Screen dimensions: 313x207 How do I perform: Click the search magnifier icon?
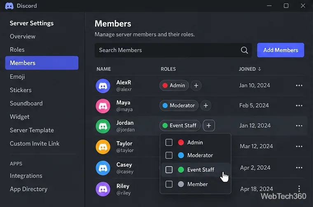click(x=244, y=50)
